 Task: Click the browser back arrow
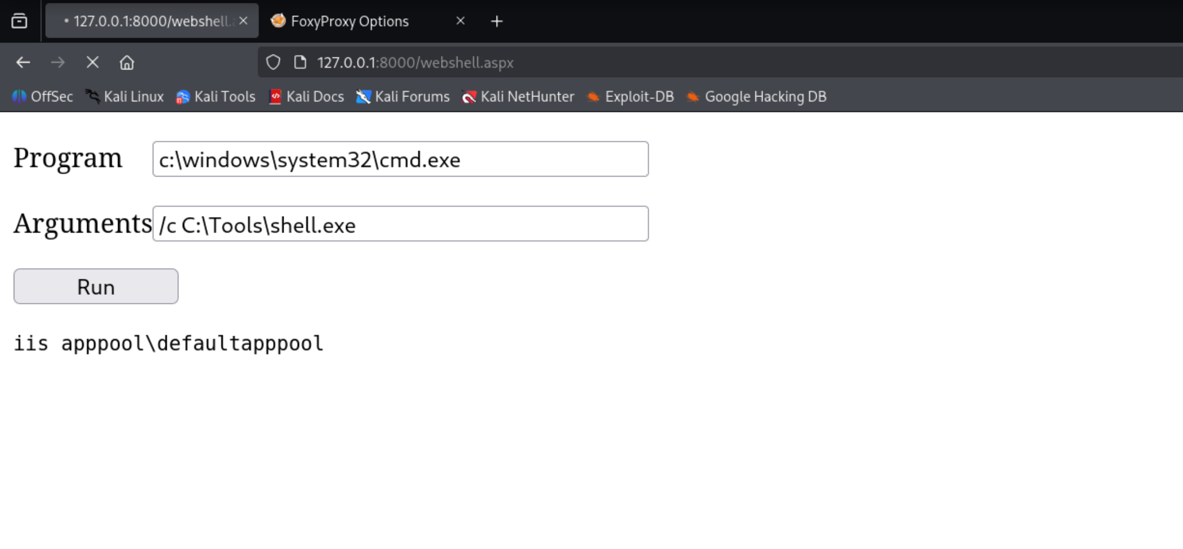pos(23,63)
